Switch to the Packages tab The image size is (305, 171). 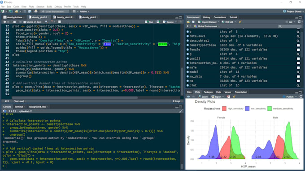pyautogui.click(x=208, y=92)
